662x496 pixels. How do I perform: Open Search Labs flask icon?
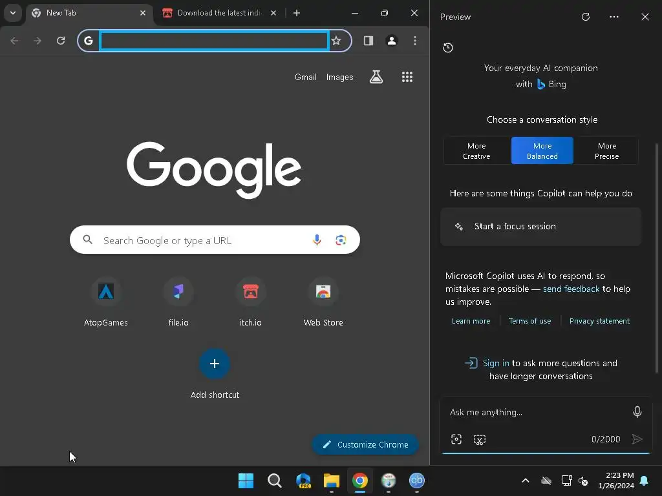pos(376,77)
